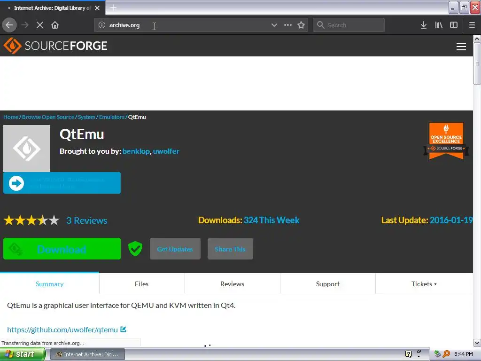This screenshot has width=481, height=361.
Task: Follow the Home breadcrumb link
Action: point(11,117)
